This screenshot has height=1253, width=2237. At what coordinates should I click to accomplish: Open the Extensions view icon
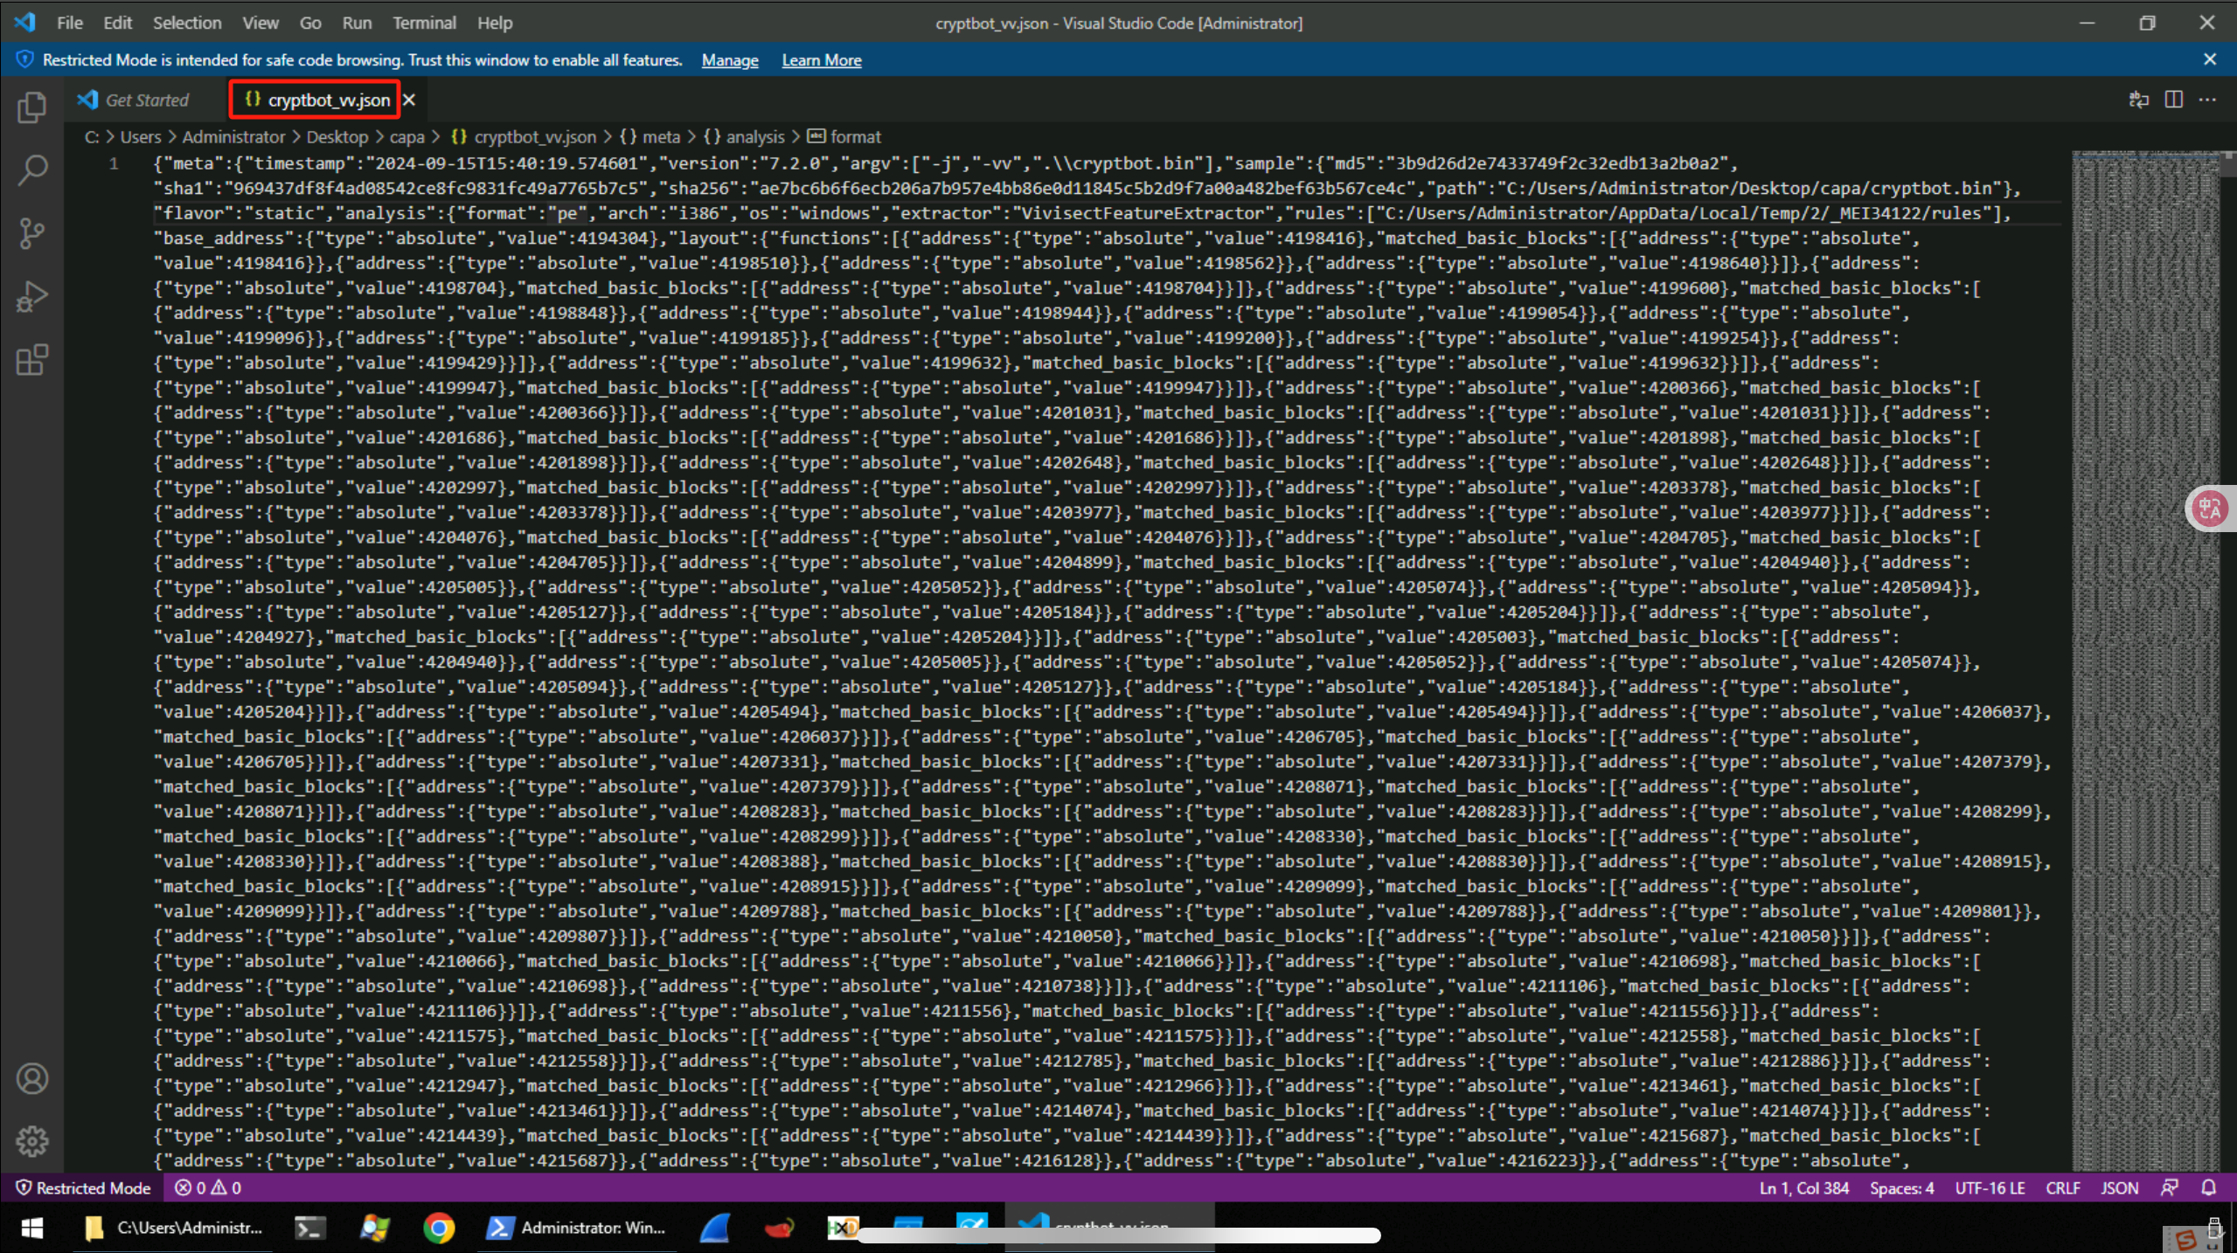click(32, 360)
